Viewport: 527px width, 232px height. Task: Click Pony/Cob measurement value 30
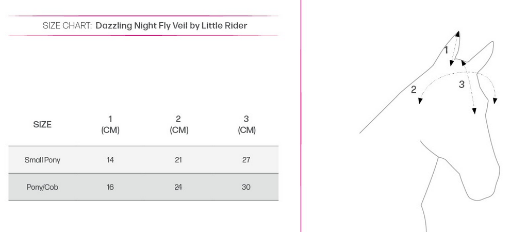[246, 187]
